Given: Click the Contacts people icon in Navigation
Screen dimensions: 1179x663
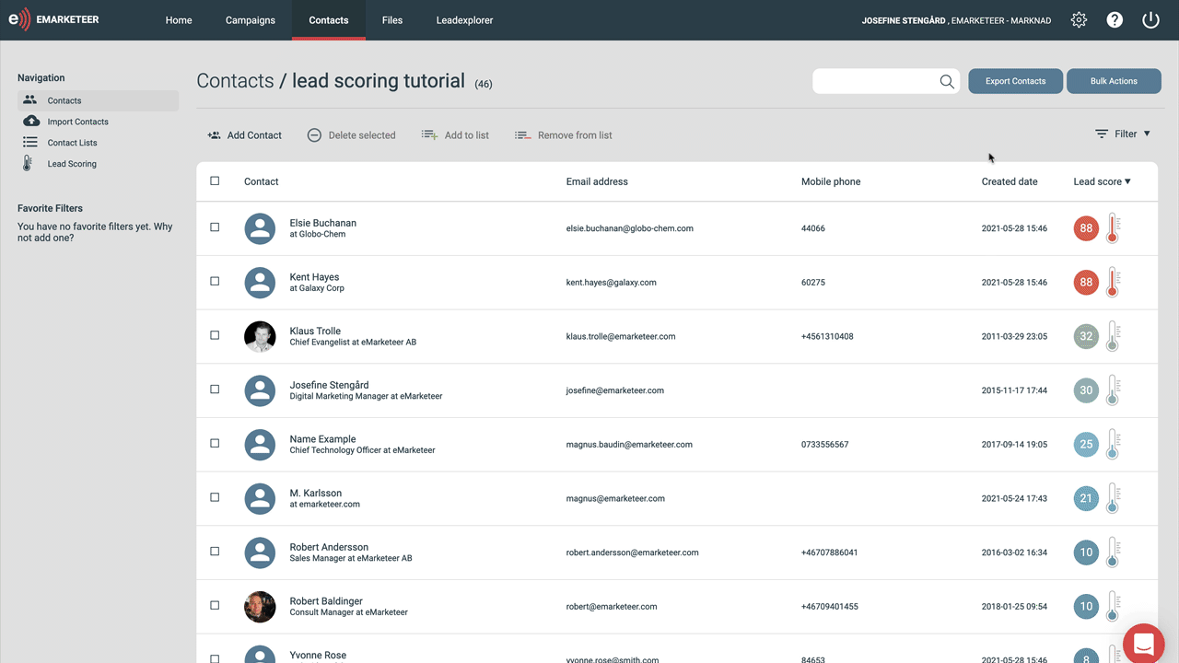Looking at the screenshot, I should 30,100.
